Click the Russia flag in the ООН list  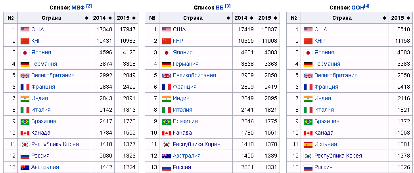click(x=308, y=167)
